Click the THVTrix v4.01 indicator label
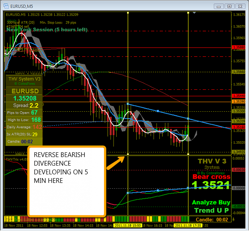This screenshot has width=249, height=231. (x=16, y=159)
